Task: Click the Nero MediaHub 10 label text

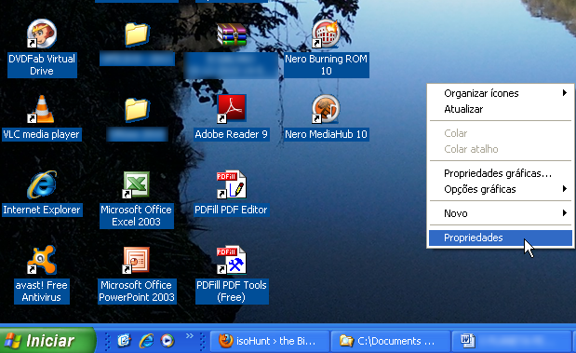Action: click(x=327, y=134)
